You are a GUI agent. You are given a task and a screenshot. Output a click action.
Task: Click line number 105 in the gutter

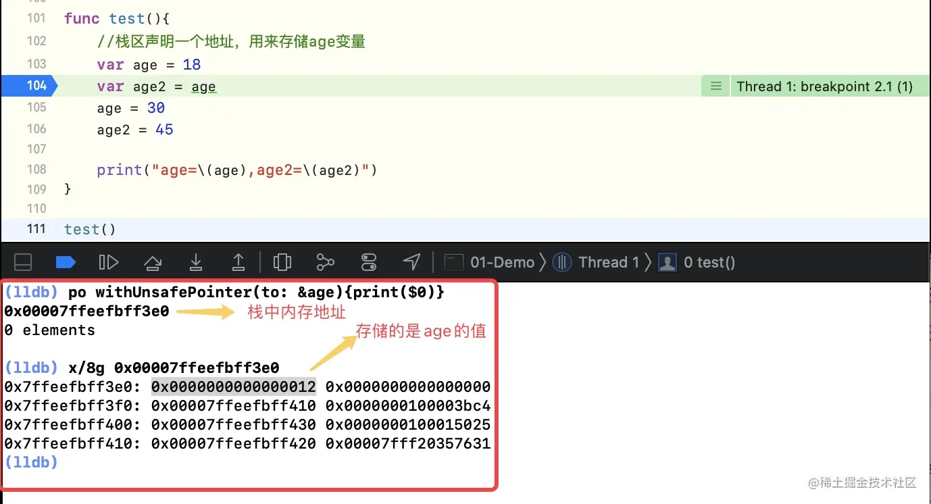[36, 107]
